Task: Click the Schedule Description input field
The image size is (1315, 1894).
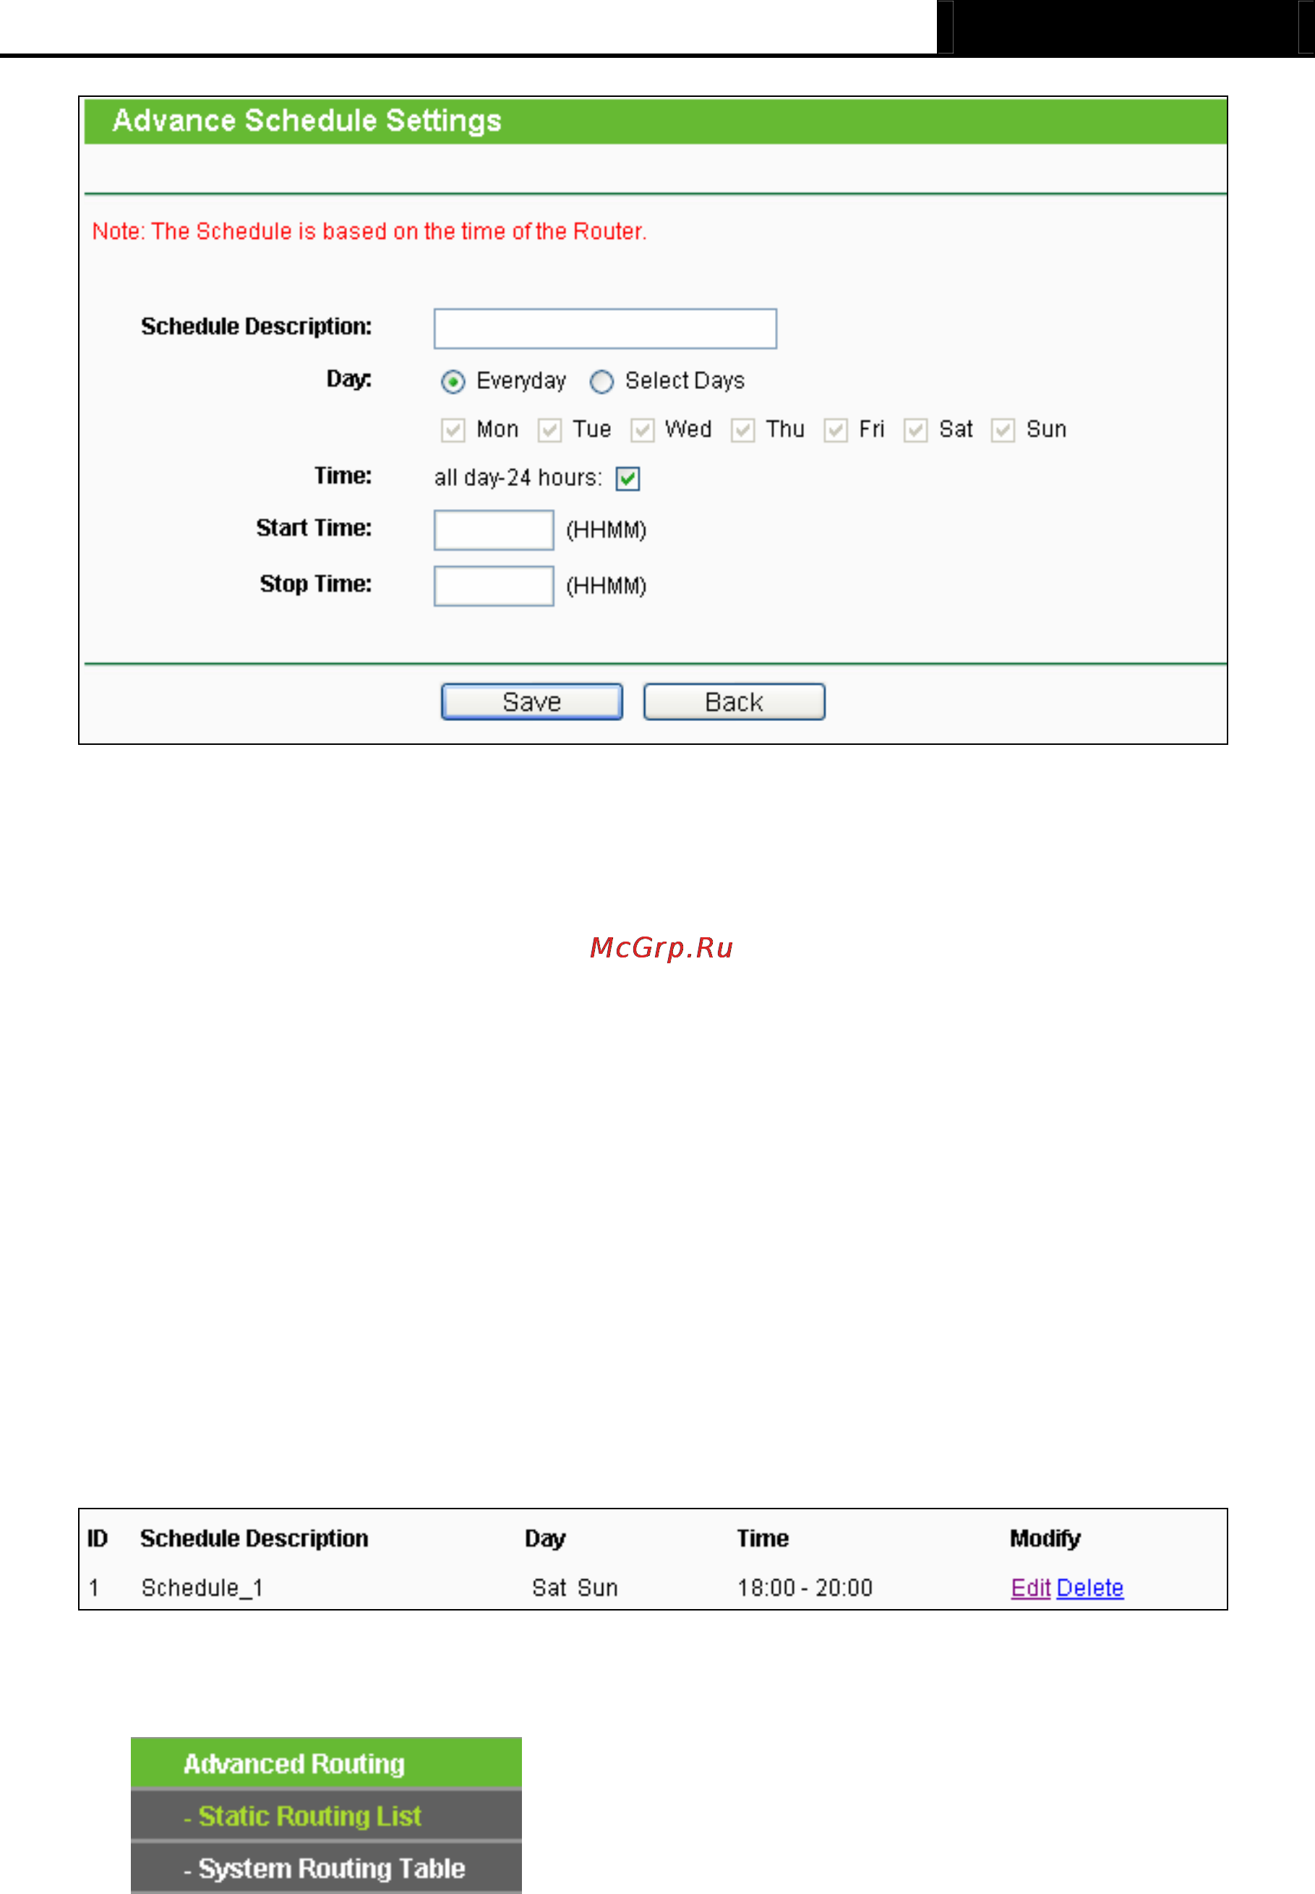Action: [x=606, y=329]
